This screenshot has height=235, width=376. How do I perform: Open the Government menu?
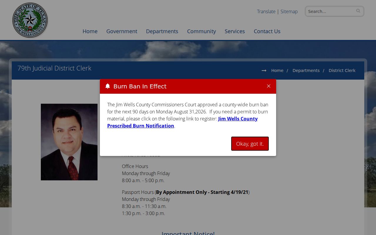point(122,31)
